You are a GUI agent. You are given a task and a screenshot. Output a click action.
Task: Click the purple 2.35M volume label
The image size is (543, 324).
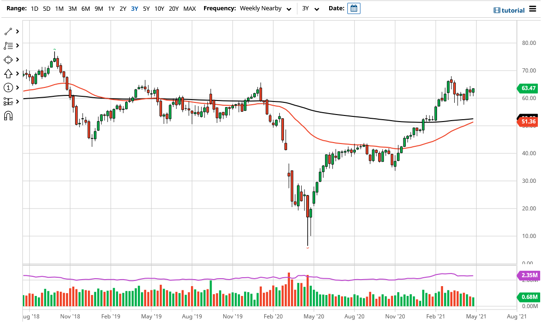coord(528,275)
